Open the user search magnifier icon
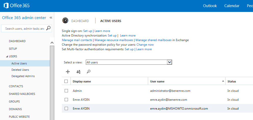Viewport: 253px width, 120px height. 88,72
